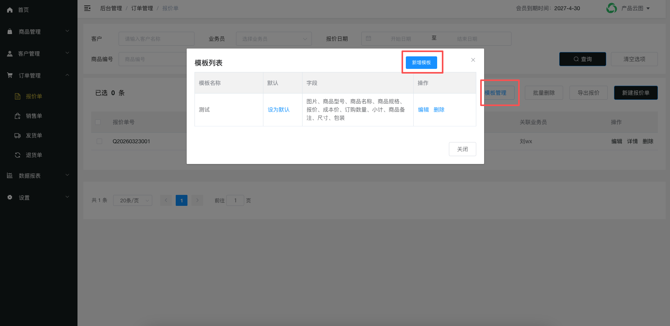Click the 查询 search button
This screenshot has width=670, height=326.
coord(583,59)
